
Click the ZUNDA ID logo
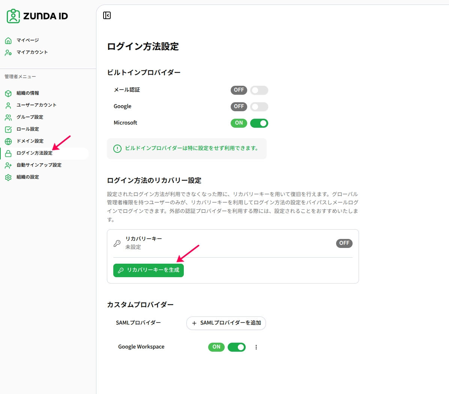(37, 16)
